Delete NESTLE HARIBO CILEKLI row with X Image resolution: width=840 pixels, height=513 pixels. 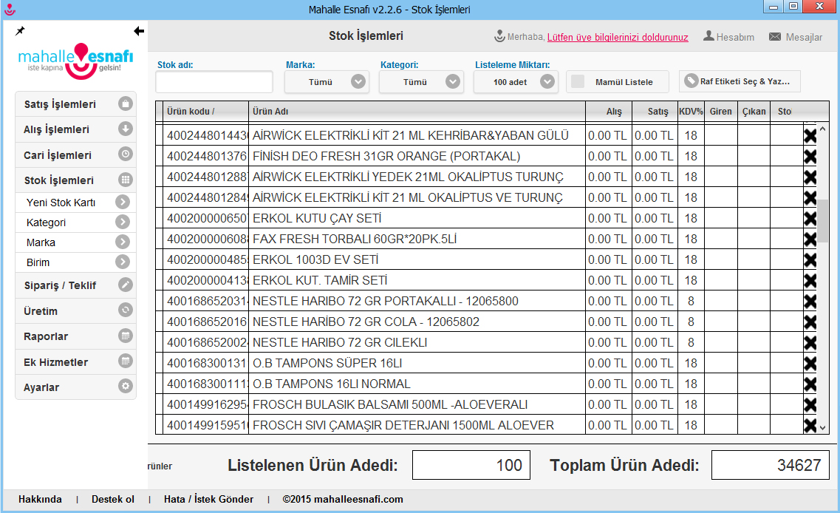point(810,342)
